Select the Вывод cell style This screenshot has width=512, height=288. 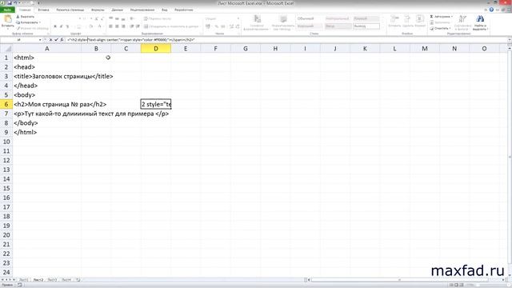(x=366, y=26)
